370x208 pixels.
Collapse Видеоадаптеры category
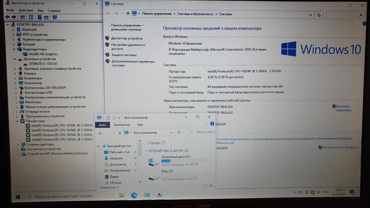14,49
